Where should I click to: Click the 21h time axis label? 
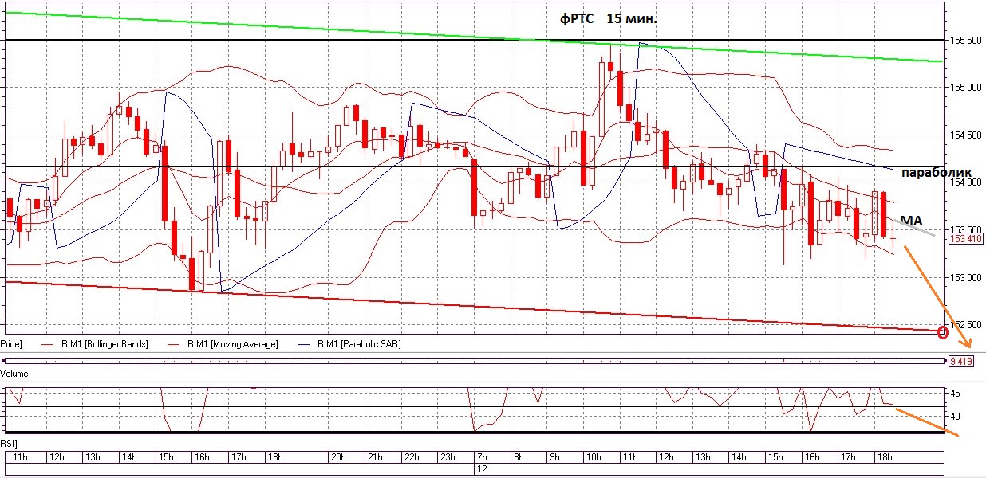[375, 457]
